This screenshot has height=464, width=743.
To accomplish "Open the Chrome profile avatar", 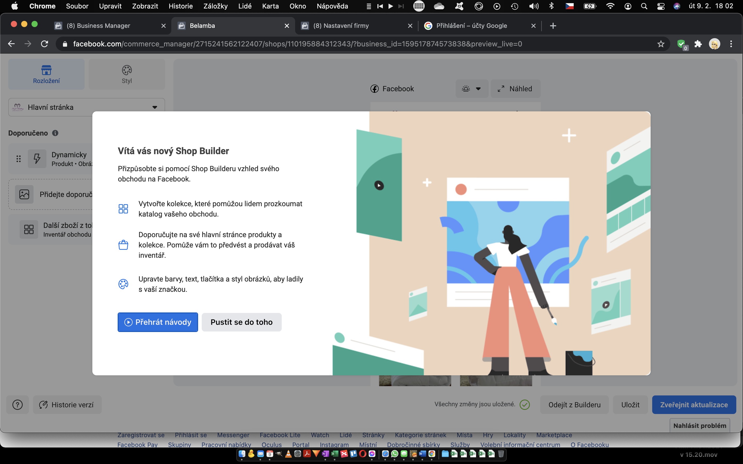I will pyautogui.click(x=714, y=44).
